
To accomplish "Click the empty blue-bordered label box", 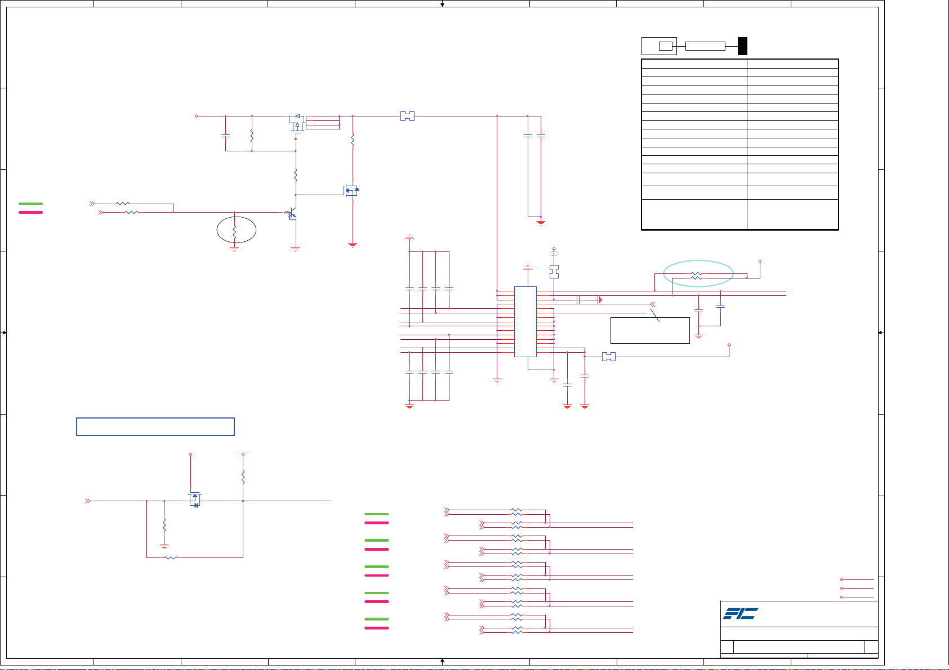I will point(155,426).
